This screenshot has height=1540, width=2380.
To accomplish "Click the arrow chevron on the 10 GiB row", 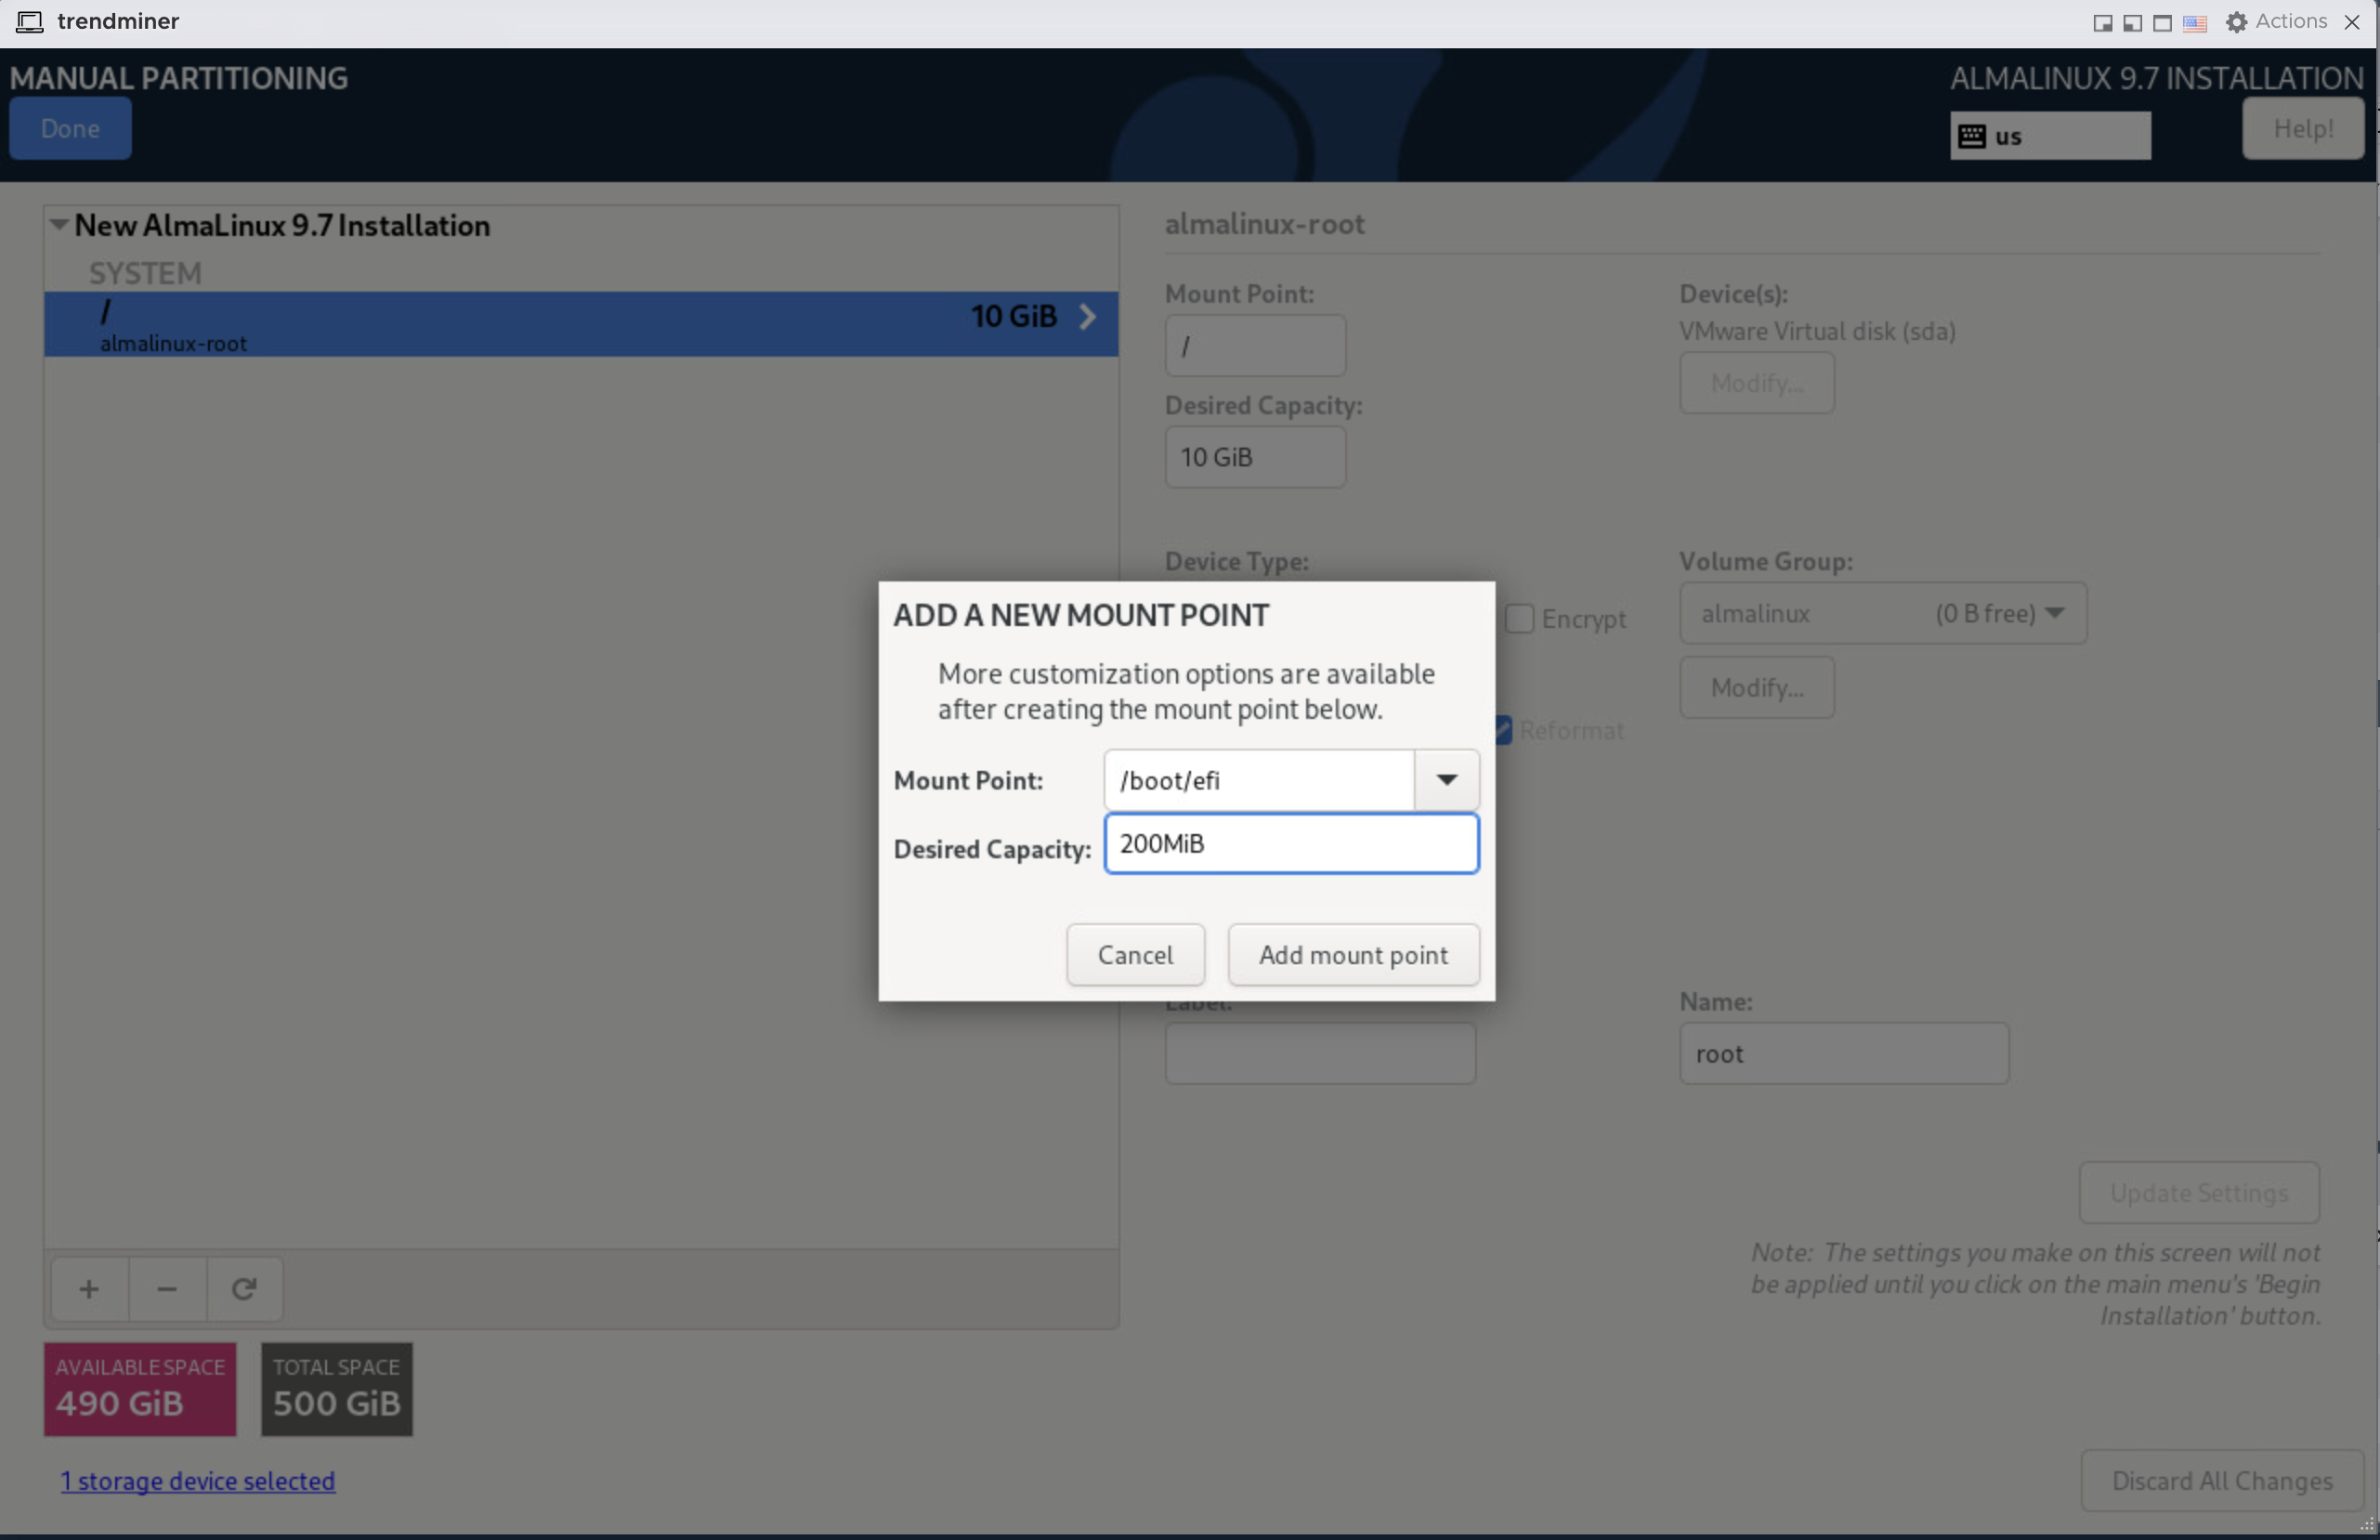I will [x=1088, y=316].
